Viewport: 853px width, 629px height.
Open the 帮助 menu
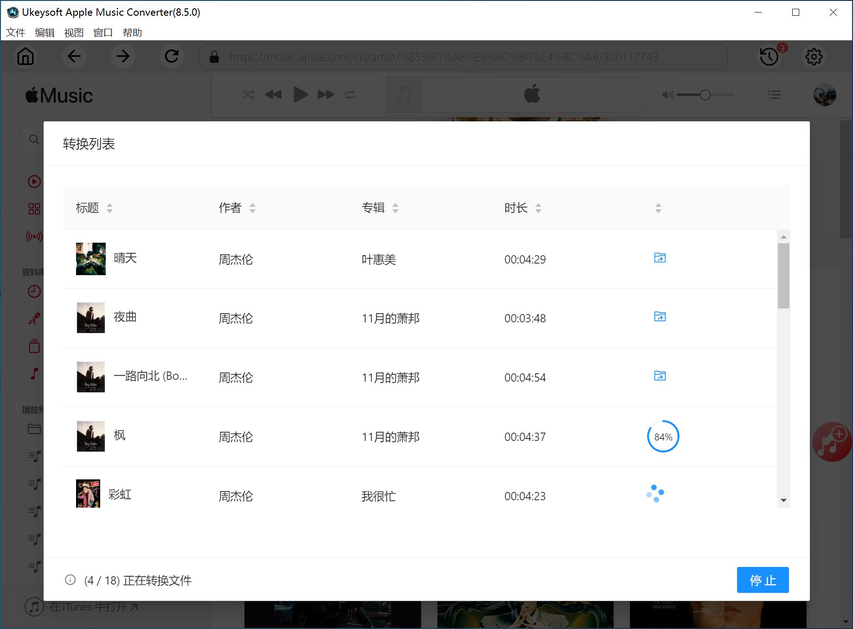coord(132,32)
